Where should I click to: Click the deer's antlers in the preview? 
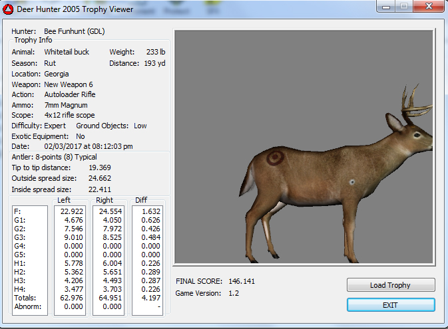(x=415, y=104)
